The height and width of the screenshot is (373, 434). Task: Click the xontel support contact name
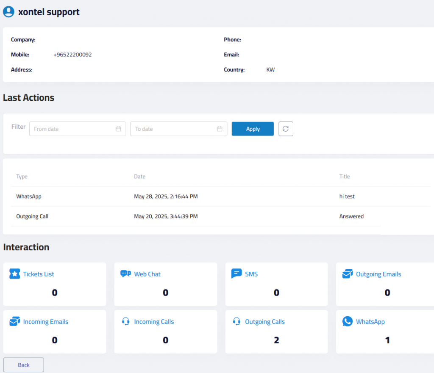click(x=49, y=12)
